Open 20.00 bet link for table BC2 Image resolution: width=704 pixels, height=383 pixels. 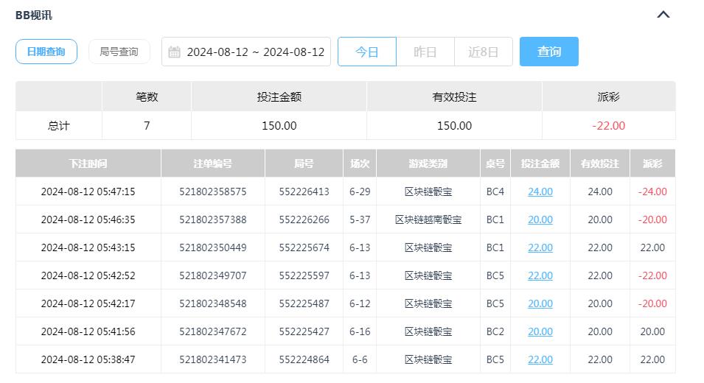tap(540, 331)
